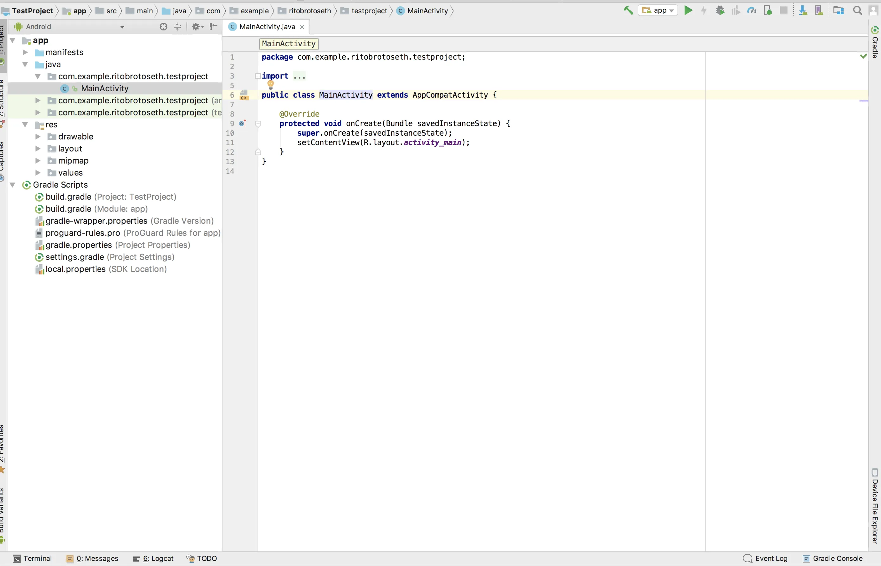The width and height of the screenshot is (881, 566).
Task: Open SDK Manager download icon
Action: tap(803, 10)
